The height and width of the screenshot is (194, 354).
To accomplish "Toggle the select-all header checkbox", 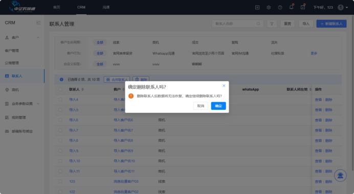I will click(60, 89).
